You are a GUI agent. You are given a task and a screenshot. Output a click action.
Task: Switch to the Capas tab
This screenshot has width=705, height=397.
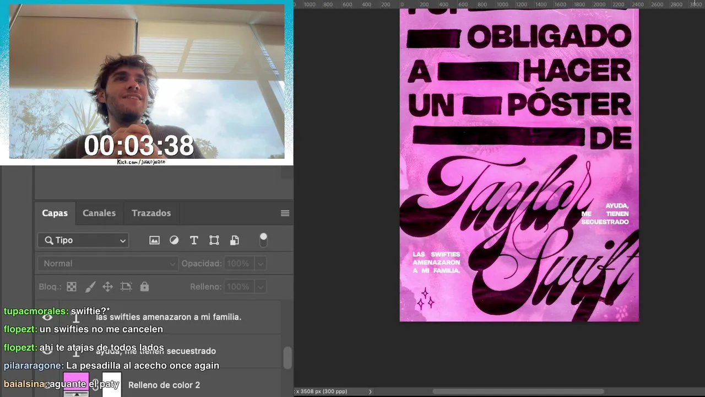(55, 213)
